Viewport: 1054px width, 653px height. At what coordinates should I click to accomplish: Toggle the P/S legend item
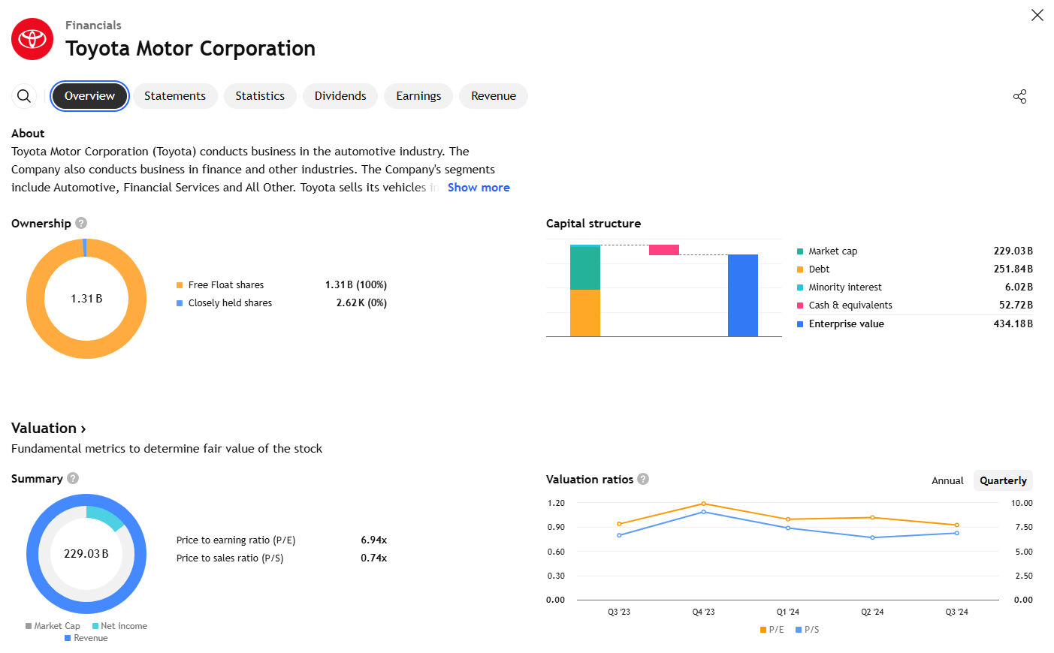[807, 630]
